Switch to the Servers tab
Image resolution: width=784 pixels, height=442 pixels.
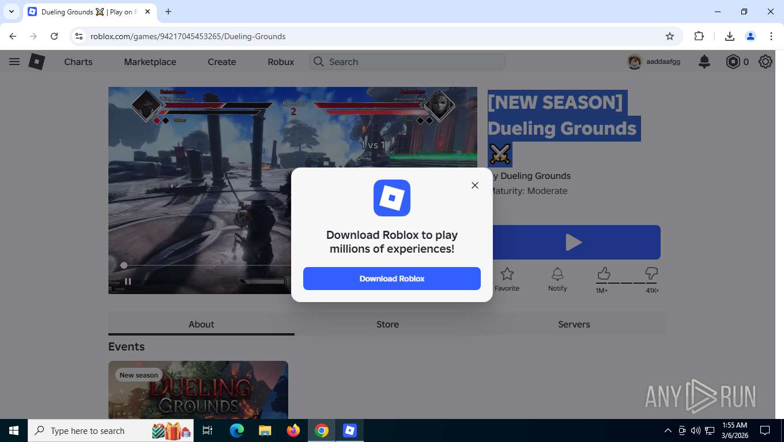point(574,324)
